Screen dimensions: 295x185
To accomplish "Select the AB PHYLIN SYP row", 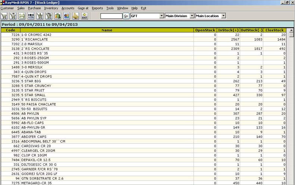I will (x=144, y=118).
